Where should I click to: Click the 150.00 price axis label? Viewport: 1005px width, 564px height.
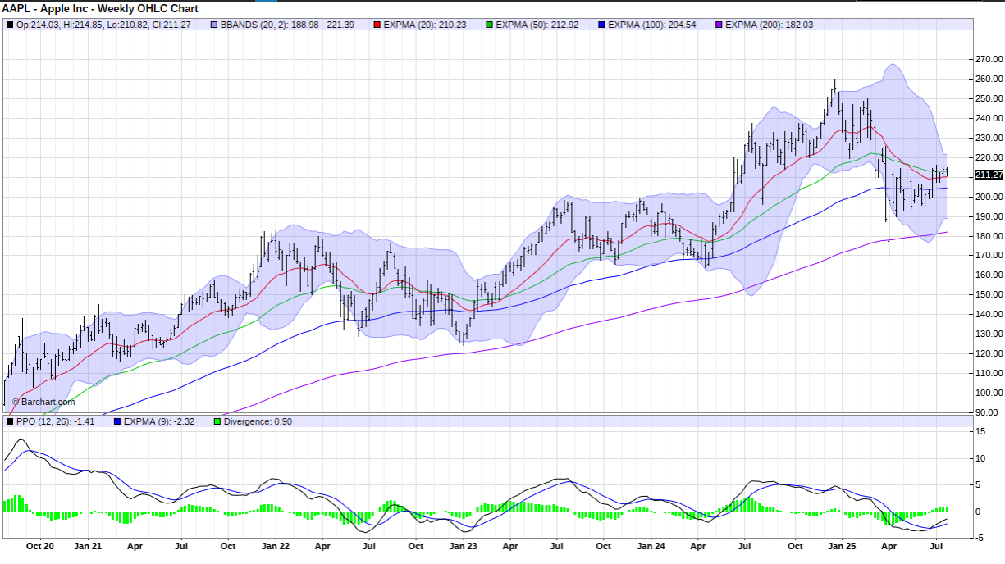pos(990,294)
